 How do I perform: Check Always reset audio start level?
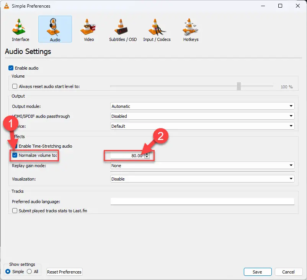click(x=15, y=87)
